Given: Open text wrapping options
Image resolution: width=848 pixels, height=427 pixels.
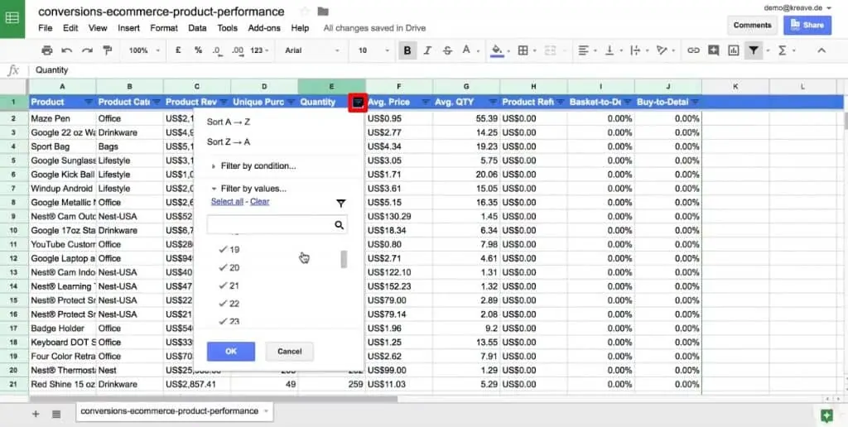Looking at the screenshot, I should click(x=635, y=50).
